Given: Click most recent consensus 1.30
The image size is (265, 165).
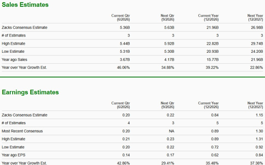Looking at the screenshot, I should [259, 131].
